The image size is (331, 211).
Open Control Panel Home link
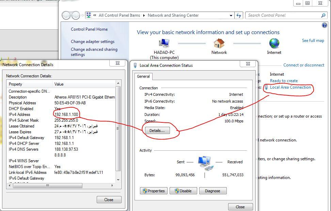click(89, 29)
